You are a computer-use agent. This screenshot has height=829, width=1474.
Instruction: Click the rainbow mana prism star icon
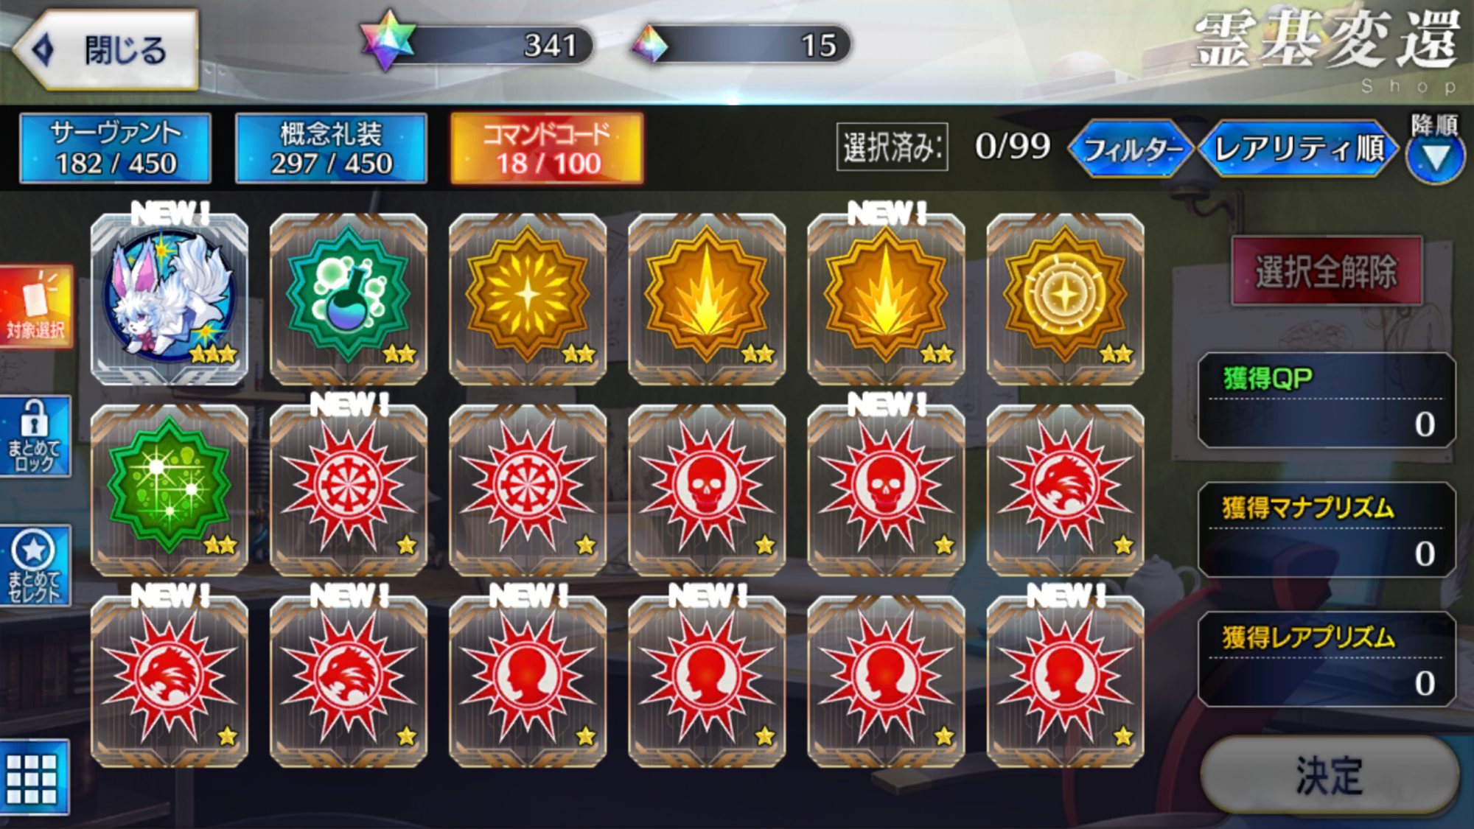pyautogui.click(x=386, y=41)
